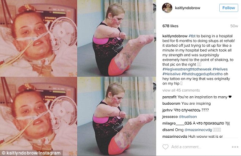Click the Follow button

pos(228,8)
